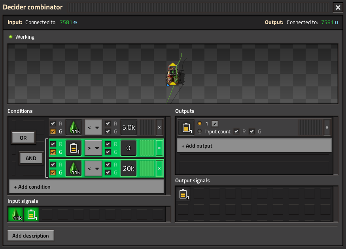Screen dimensions: 346x249
Task: Click the accumulator signal in Input signals
Action: pos(31,214)
